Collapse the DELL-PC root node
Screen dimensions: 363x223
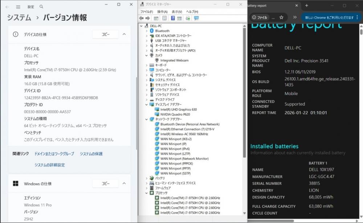pos(141,26)
